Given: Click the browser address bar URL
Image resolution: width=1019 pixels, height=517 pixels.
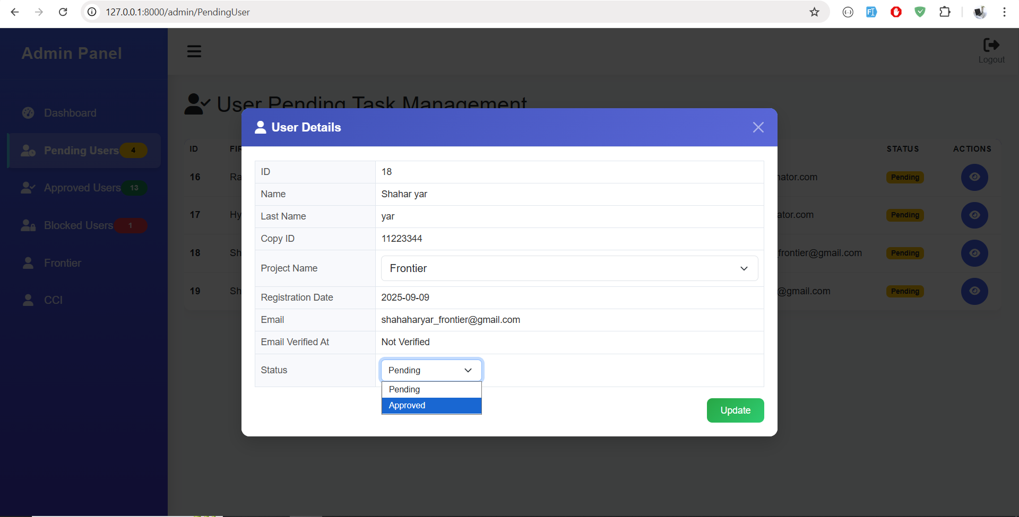Looking at the screenshot, I should pyautogui.click(x=177, y=12).
